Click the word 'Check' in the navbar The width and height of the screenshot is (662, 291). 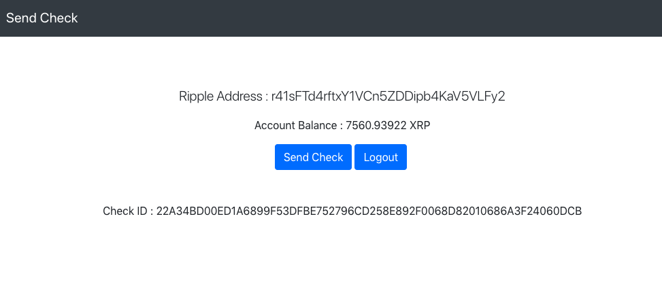tap(60, 18)
